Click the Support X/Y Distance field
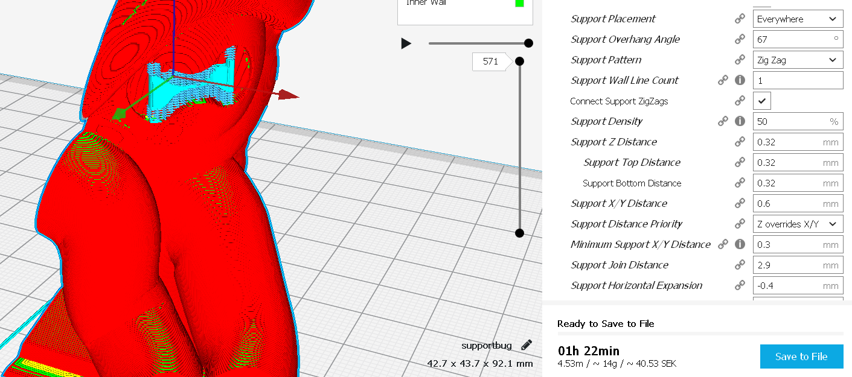The height and width of the screenshot is (377, 852). [798, 203]
